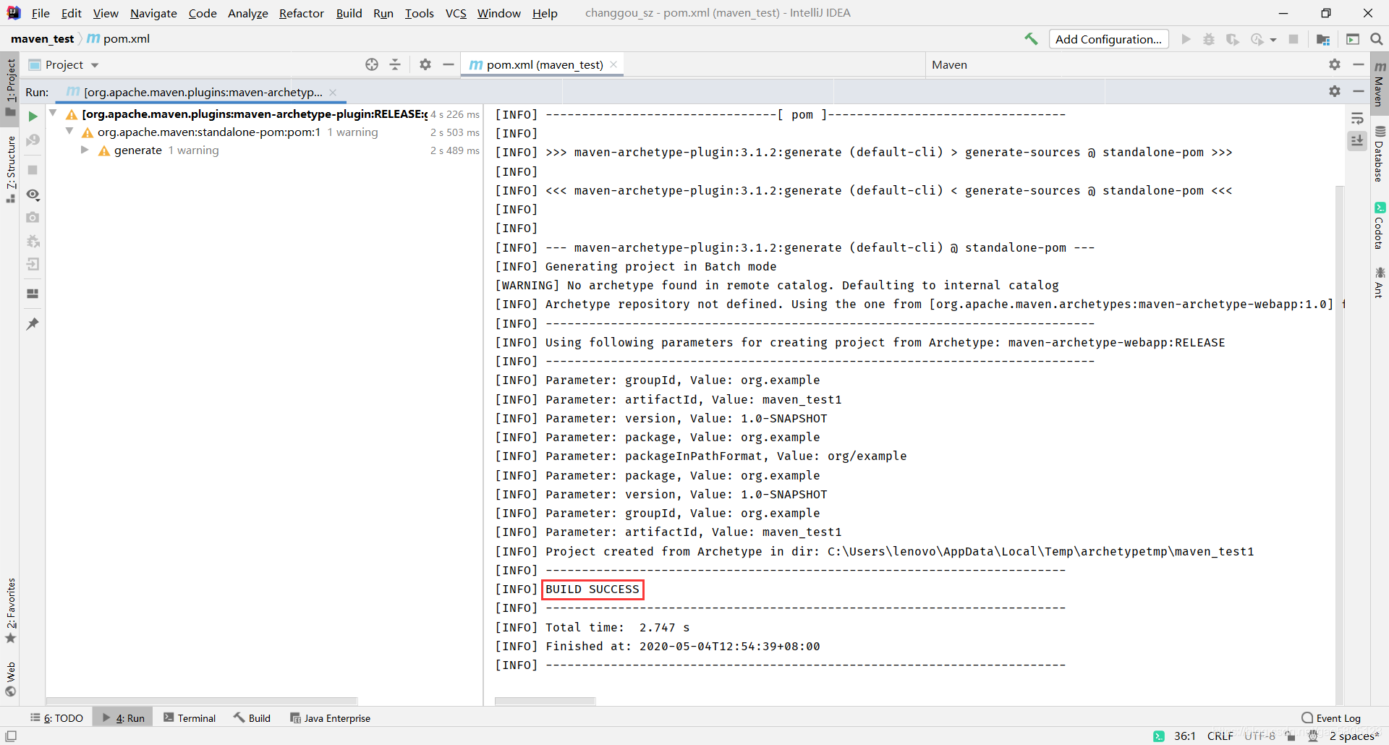Click the pom.xml breadcrumb

coord(119,39)
